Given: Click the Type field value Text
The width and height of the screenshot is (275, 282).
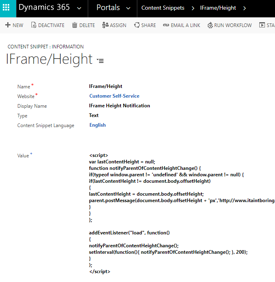Looking at the screenshot, I should pyautogui.click(x=94, y=115).
